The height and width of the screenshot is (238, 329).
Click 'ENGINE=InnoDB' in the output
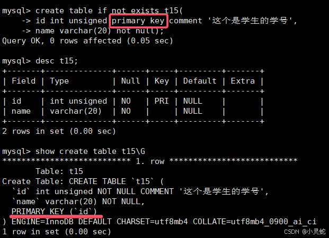point(42,222)
